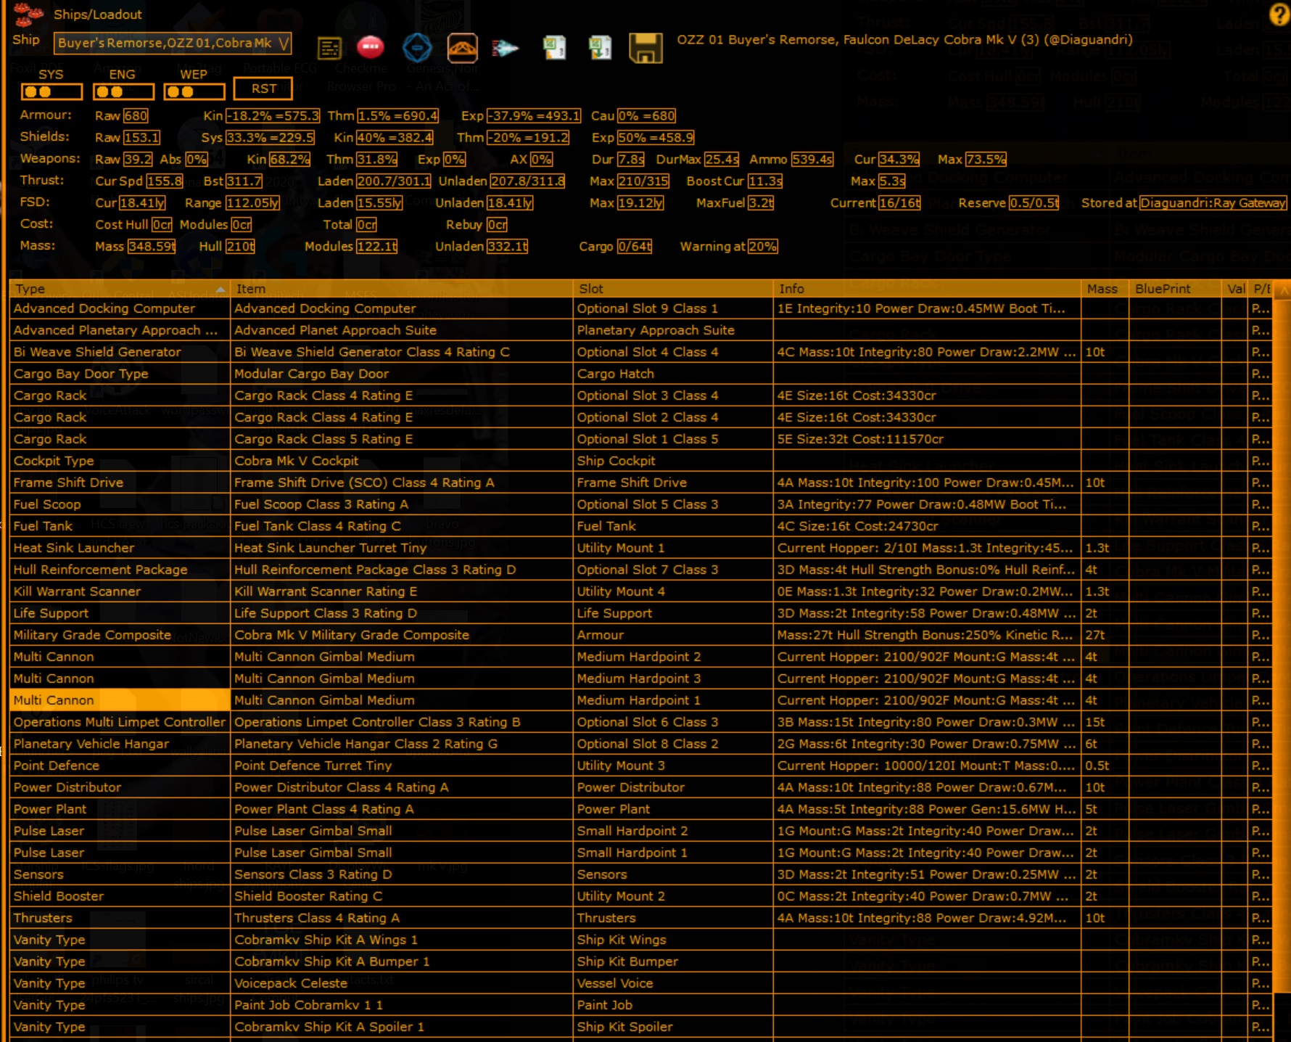Click the FSD Range 112.05ly value
The height and width of the screenshot is (1042, 1291).
point(252,203)
